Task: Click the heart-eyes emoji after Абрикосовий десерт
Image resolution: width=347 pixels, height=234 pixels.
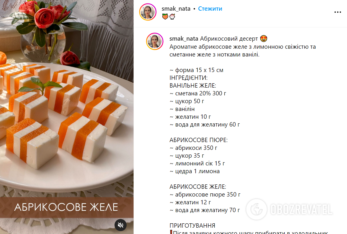Action: point(263,39)
